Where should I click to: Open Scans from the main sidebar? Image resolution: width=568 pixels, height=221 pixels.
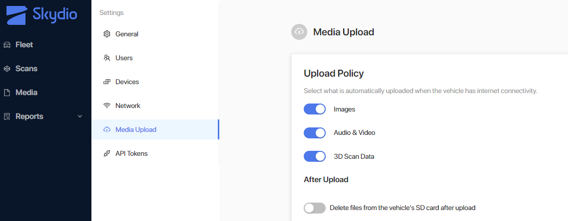[26, 69]
